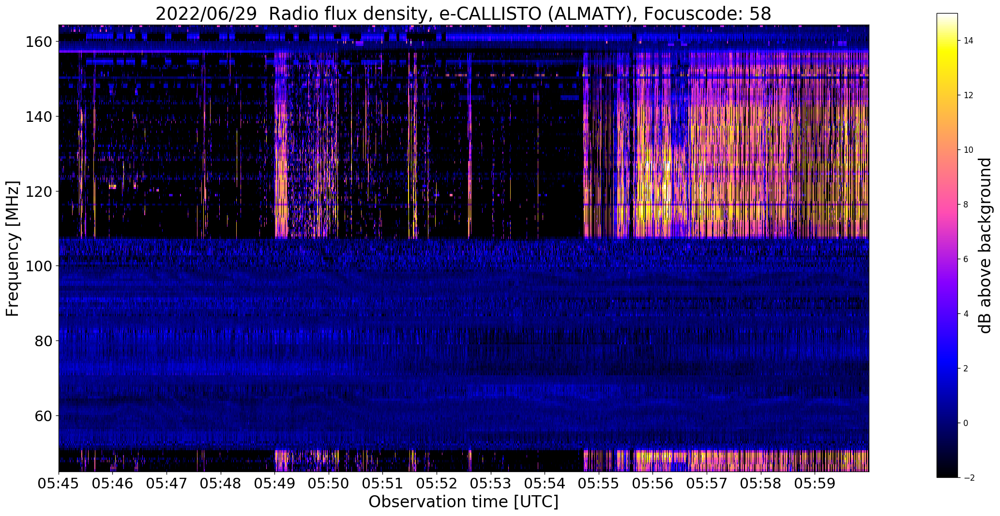Viewport: 1000px width, 516px height.
Task: Select the 05:50 time tick label
Action: coord(329,483)
